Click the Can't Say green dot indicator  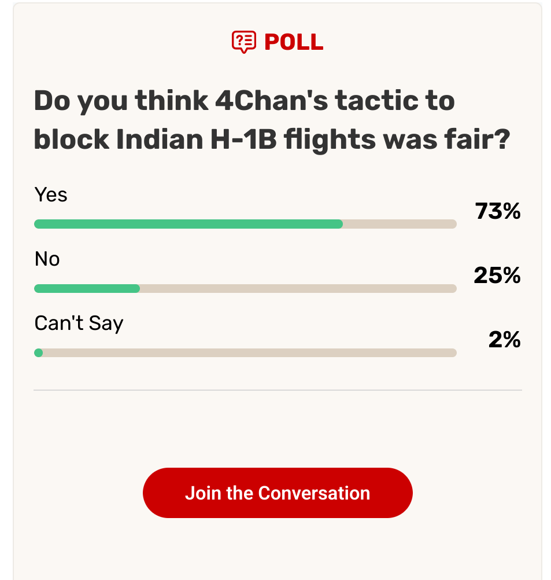tap(38, 353)
